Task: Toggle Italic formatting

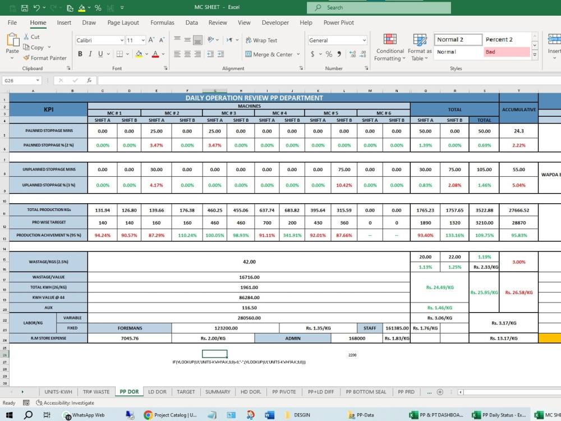Action: [90, 54]
